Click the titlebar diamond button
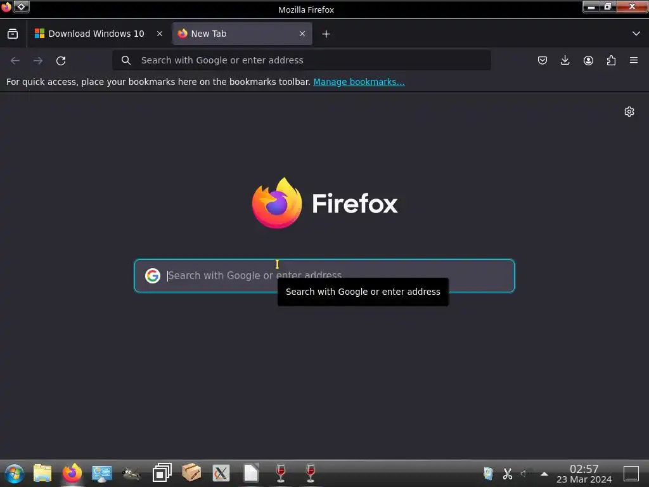The image size is (649, 487). 21,7
